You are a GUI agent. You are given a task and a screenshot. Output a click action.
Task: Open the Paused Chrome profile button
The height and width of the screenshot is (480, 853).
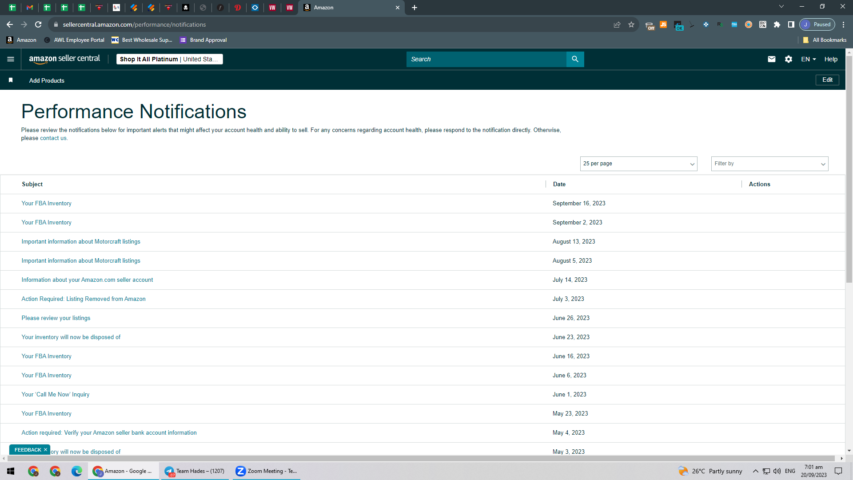817,24
